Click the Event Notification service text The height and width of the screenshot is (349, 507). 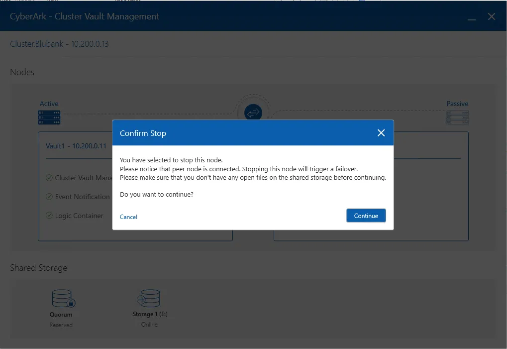pyautogui.click(x=82, y=197)
